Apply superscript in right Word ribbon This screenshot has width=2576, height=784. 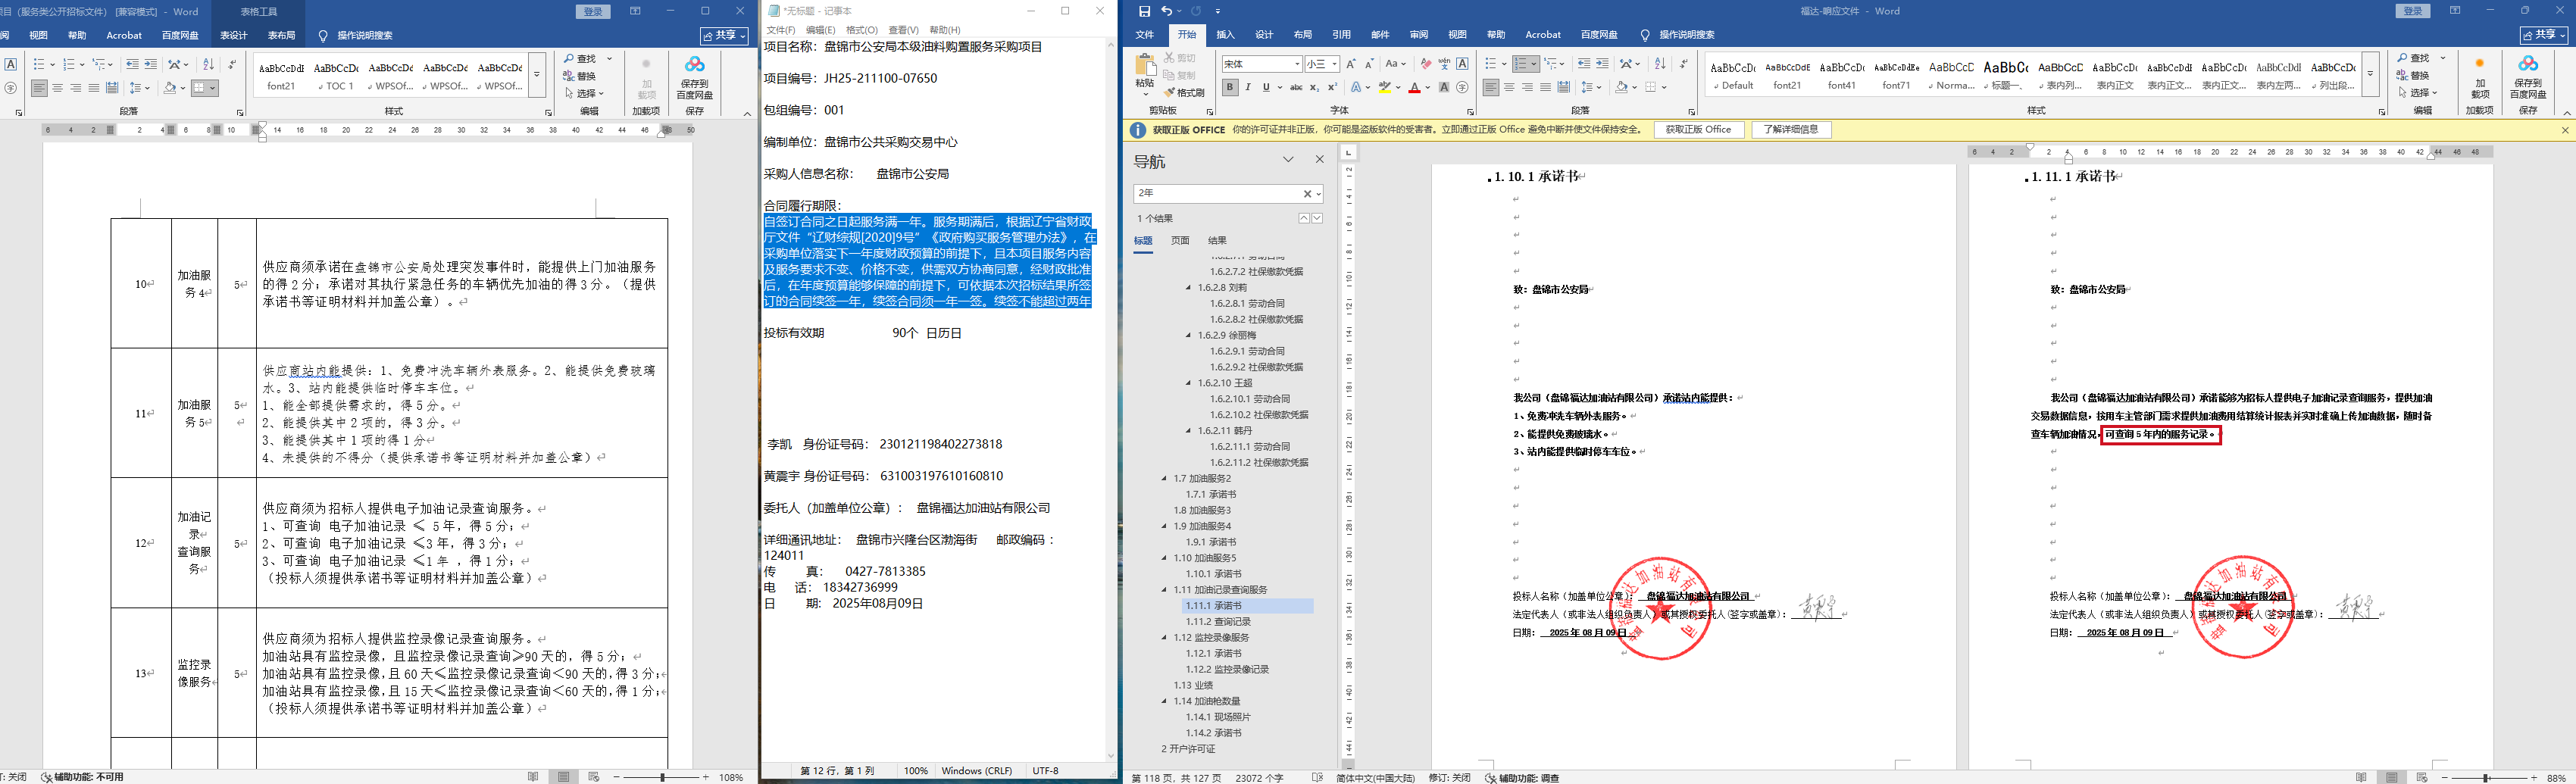pos(1332,88)
